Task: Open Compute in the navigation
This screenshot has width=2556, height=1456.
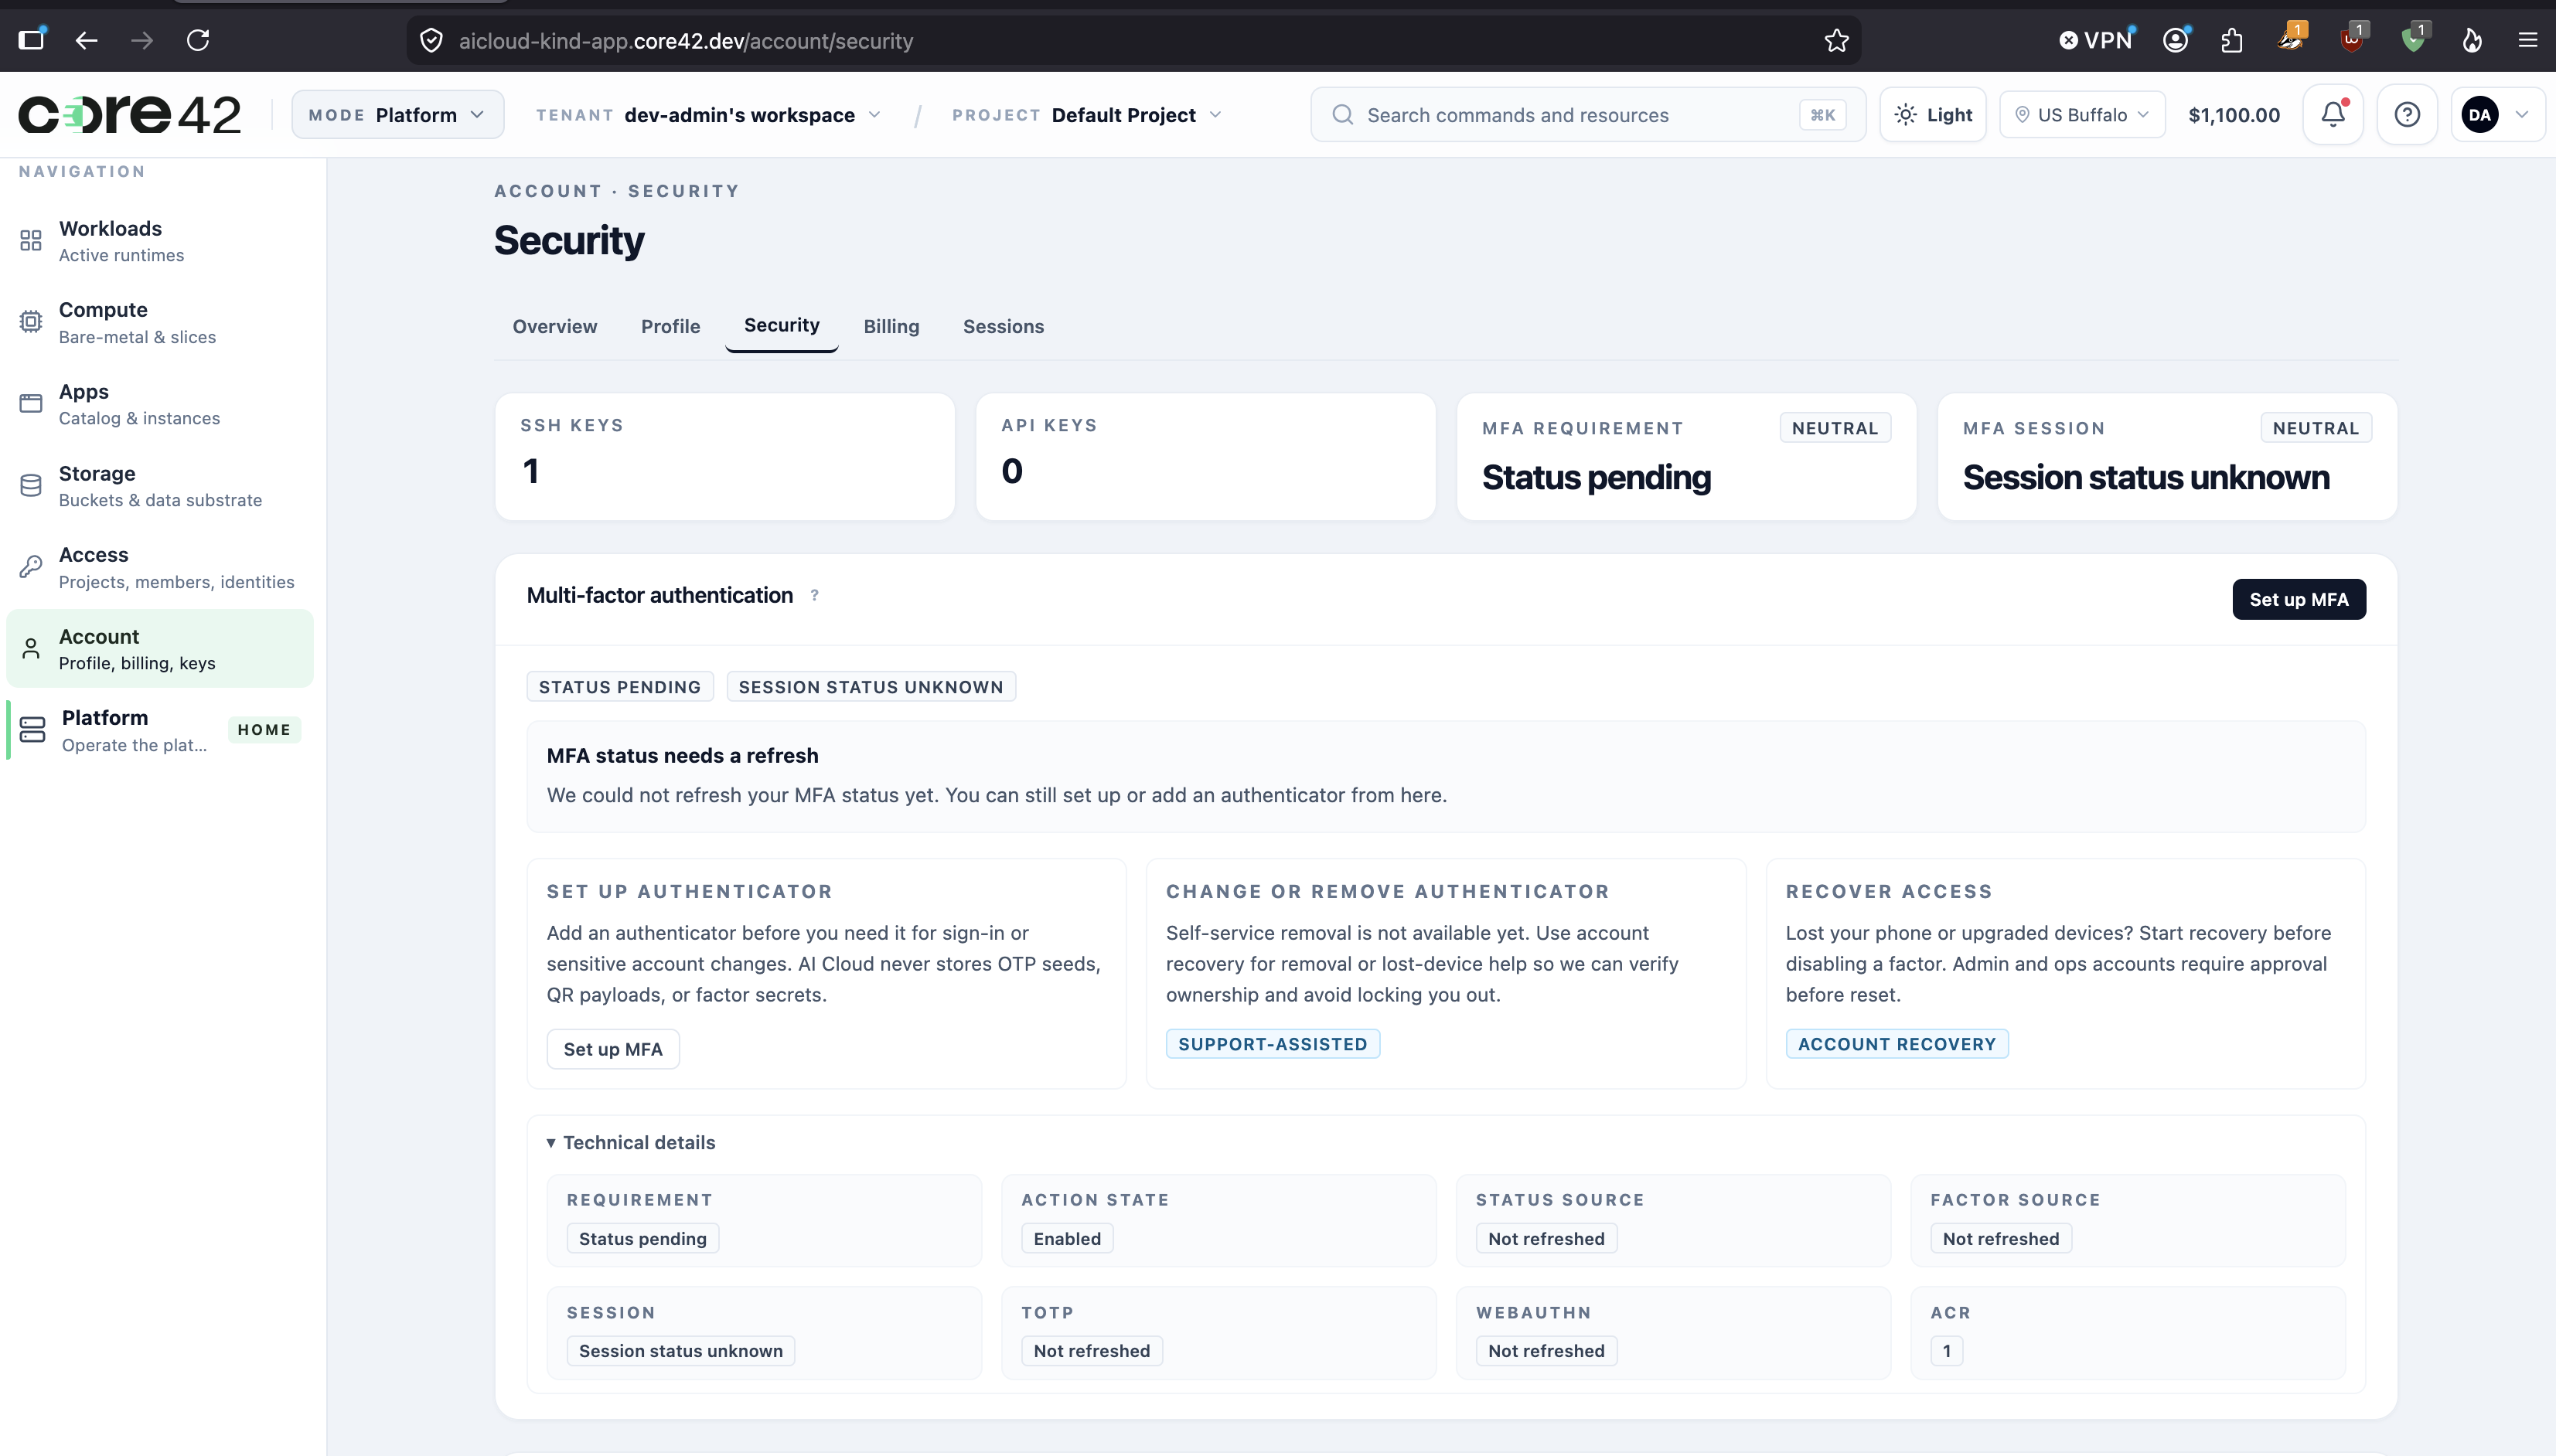Action: pos(160,322)
